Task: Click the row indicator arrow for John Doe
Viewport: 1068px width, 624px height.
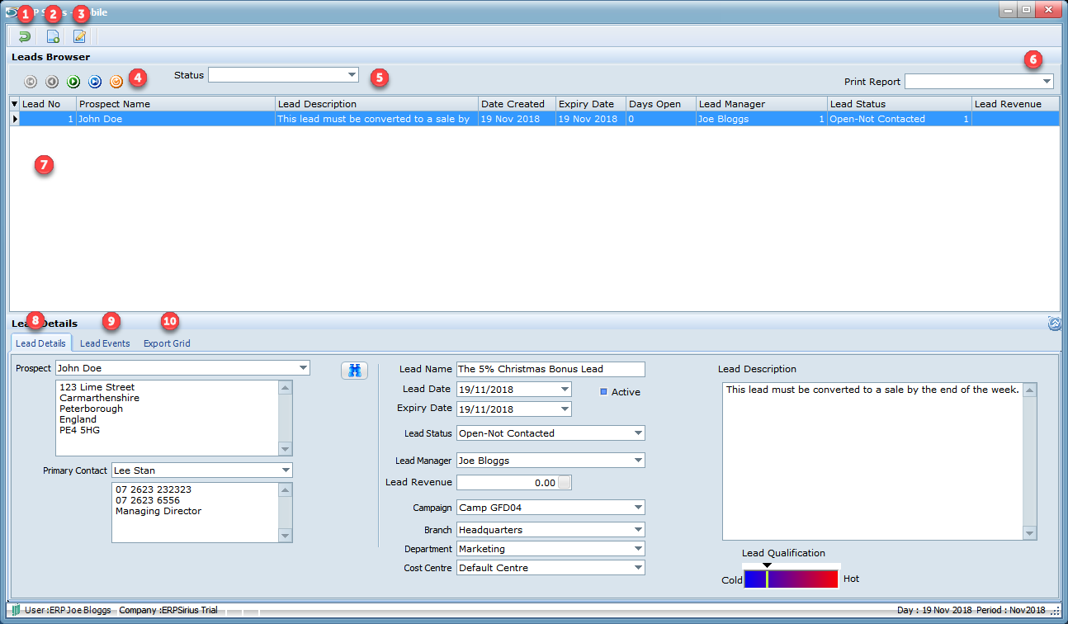Action: [14, 119]
